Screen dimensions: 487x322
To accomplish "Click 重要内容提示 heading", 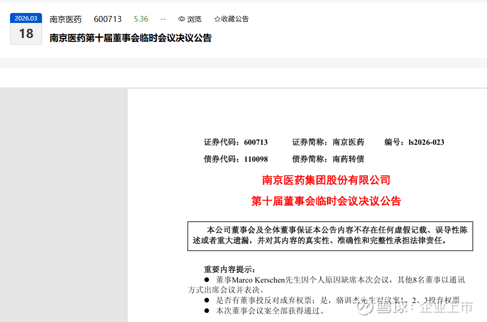I will 230,269.
